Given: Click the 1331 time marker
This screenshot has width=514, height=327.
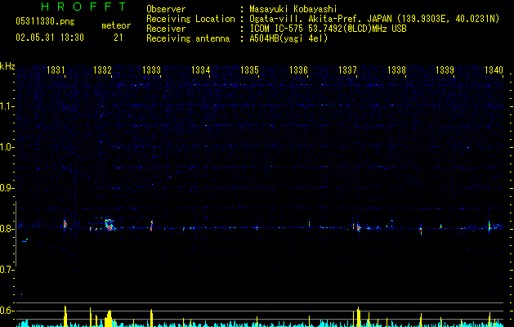Looking at the screenshot, I should pos(56,70).
